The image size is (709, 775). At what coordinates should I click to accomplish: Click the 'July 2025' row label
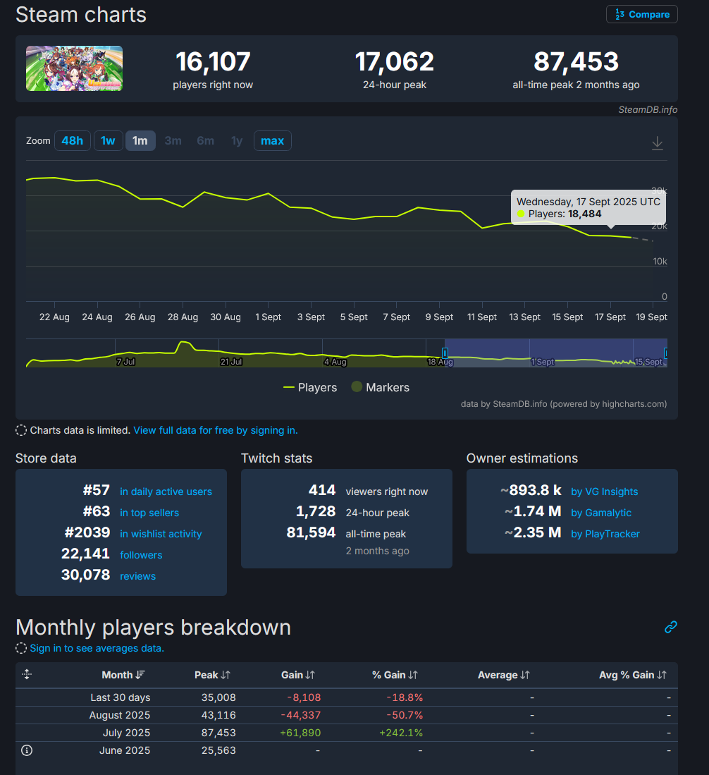pos(126,733)
